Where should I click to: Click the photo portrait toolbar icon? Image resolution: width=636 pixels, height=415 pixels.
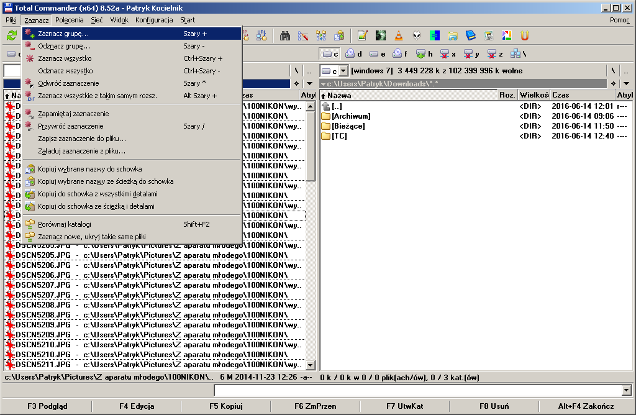(x=489, y=35)
